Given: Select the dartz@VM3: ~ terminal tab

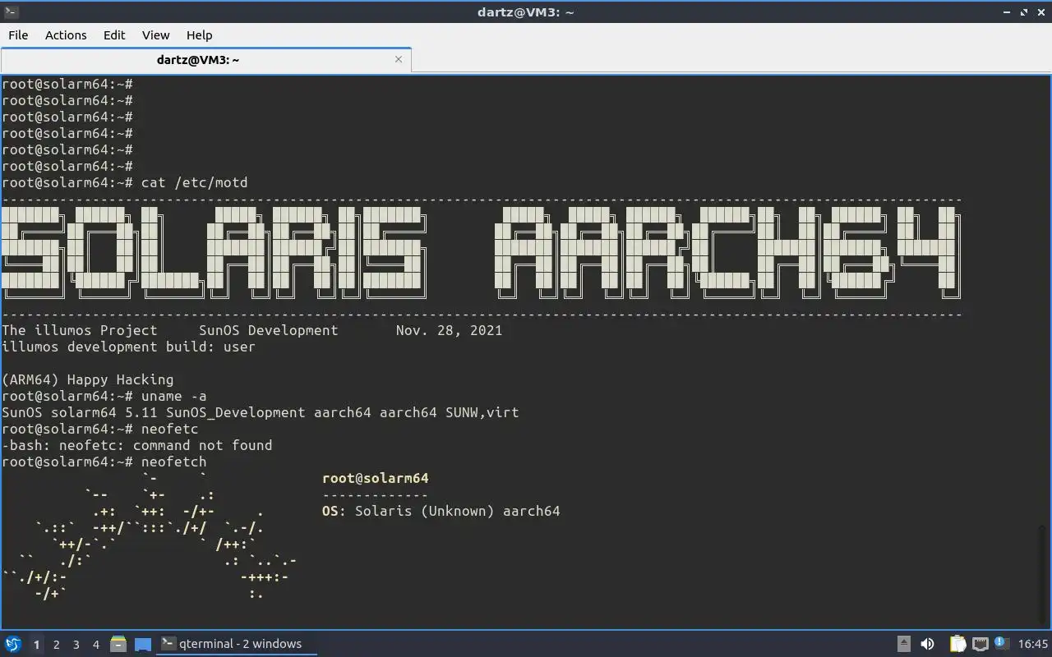Looking at the screenshot, I should click(205, 60).
